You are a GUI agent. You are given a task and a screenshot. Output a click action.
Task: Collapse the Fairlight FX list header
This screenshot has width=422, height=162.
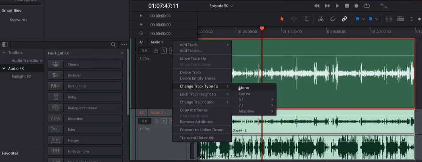pyautogui.click(x=122, y=53)
